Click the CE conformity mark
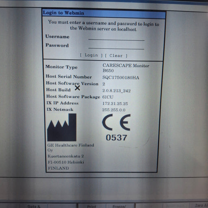This screenshot has width=208, height=208. tap(116, 122)
